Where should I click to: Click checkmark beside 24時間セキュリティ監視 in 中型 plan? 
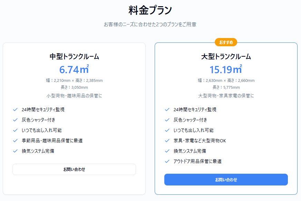click(15, 109)
